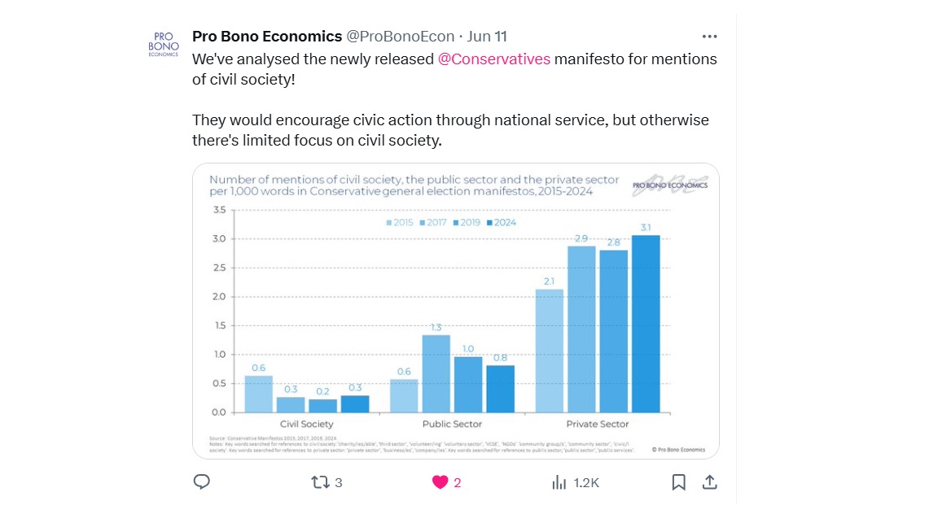Click the 2015 legend swatch
This screenshot has height=527, width=938.
(x=389, y=223)
